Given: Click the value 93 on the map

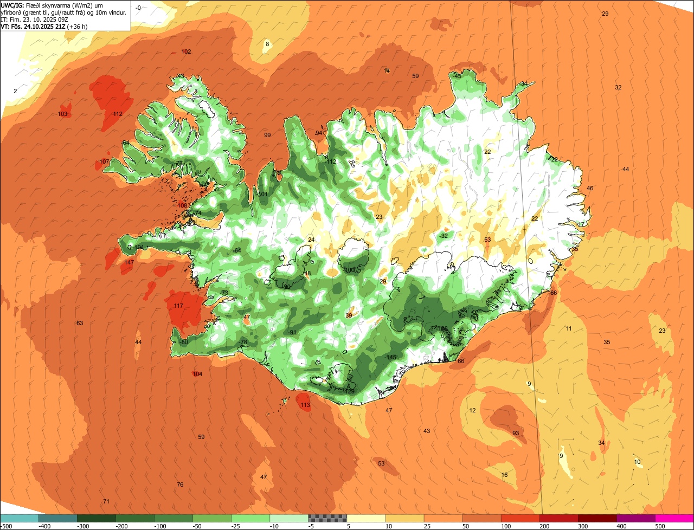Looking at the screenshot, I should pos(516,433).
